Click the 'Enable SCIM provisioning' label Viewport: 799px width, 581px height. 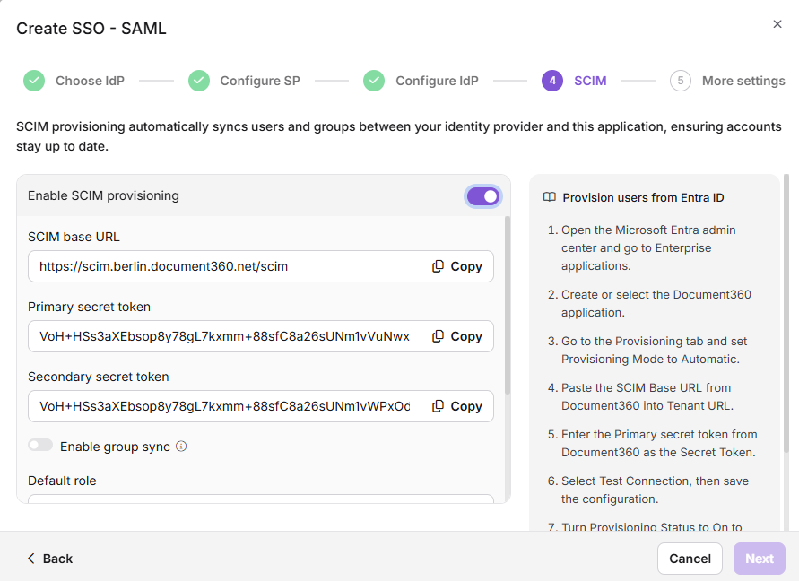103,195
